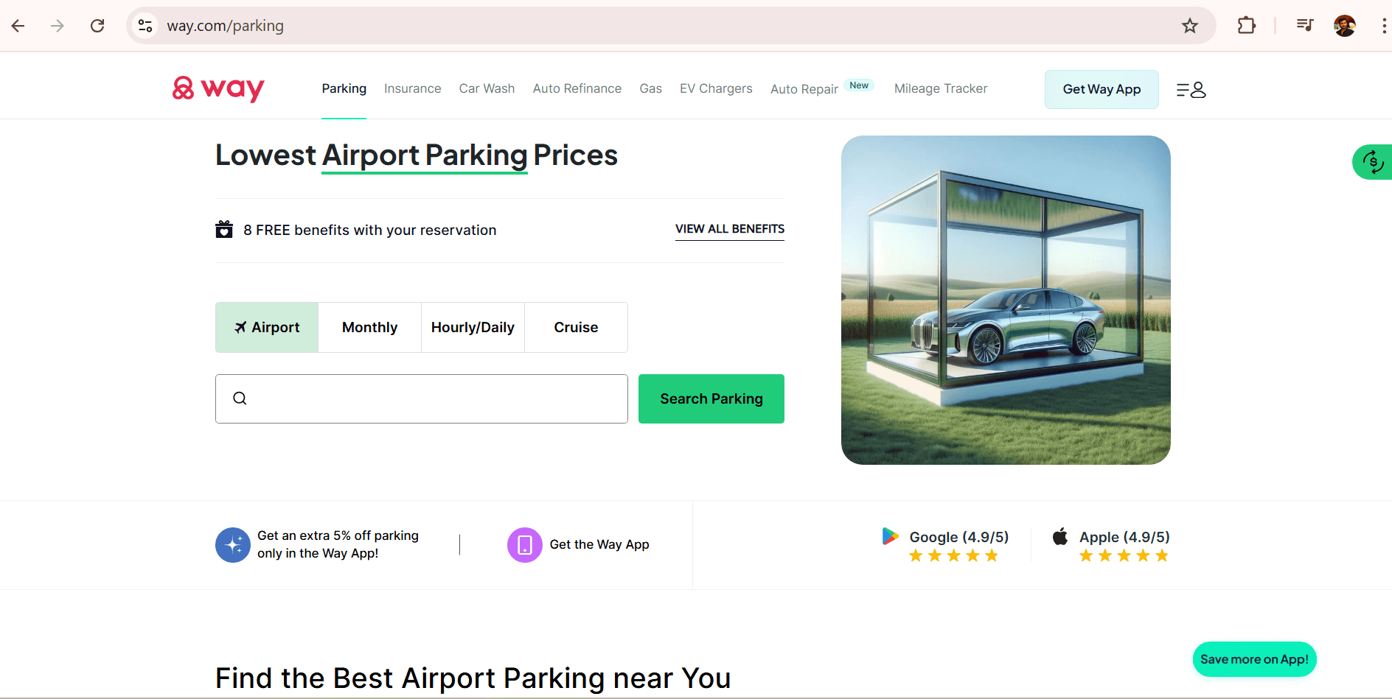This screenshot has height=699, width=1392.
Task: Click the browser profile avatar
Action: point(1344,25)
